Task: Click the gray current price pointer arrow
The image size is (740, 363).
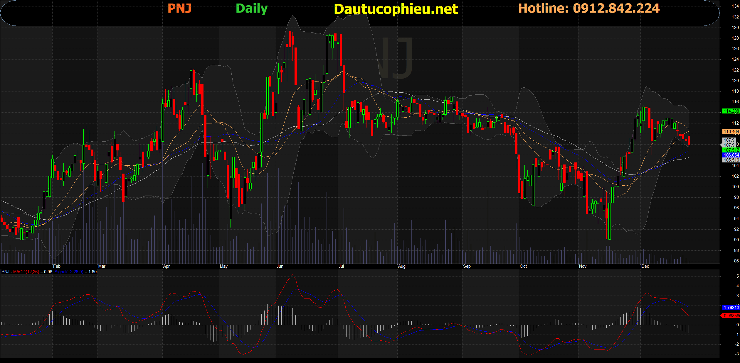Action: (x=722, y=145)
